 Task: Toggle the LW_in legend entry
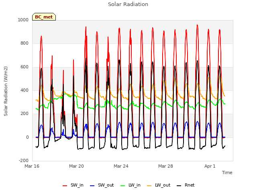[131, 185]
